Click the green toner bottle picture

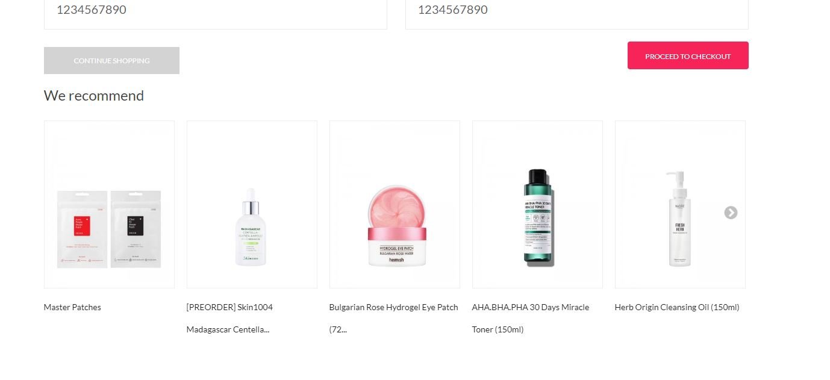538,217
